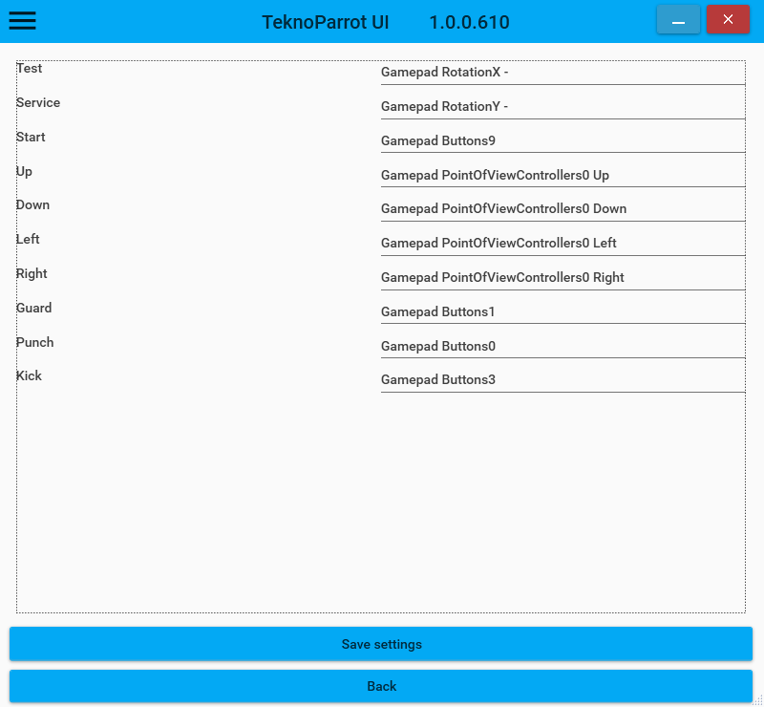764x707 pixels.
Task: Click the Save settings button
Action: pos(381,644)
